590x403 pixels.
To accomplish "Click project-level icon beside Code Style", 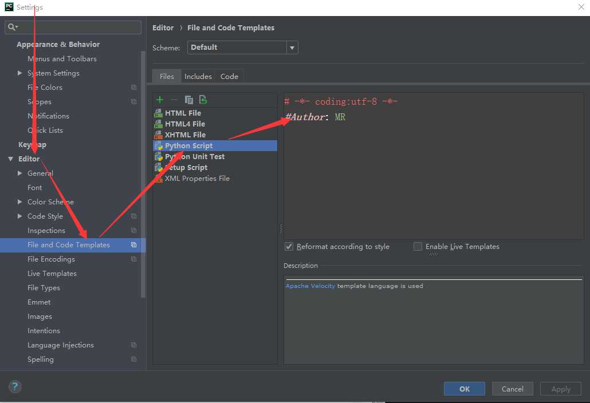I will (133, 216).
